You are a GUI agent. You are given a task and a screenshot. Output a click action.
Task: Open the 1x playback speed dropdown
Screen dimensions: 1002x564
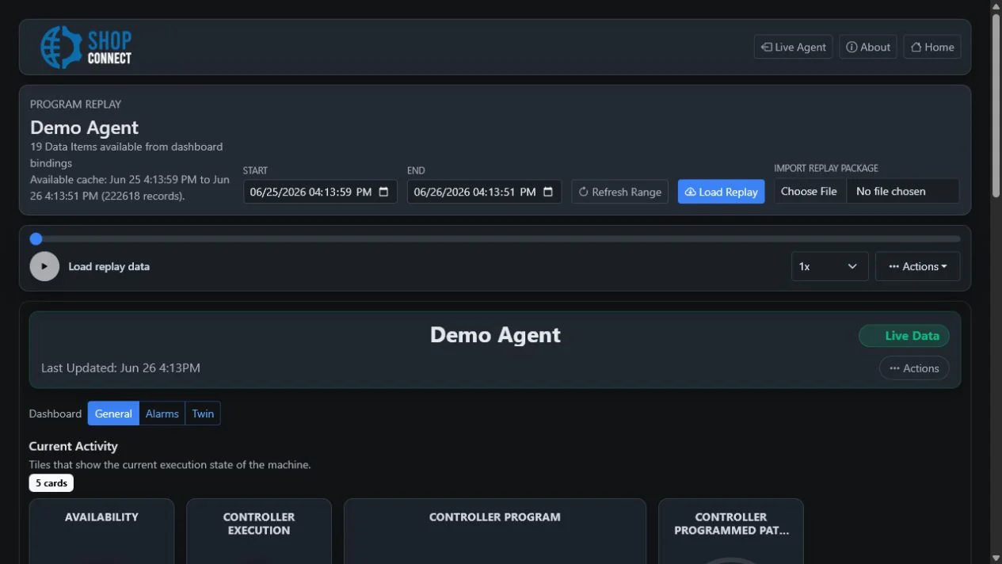pyautogui.click(x=829, y=266)
